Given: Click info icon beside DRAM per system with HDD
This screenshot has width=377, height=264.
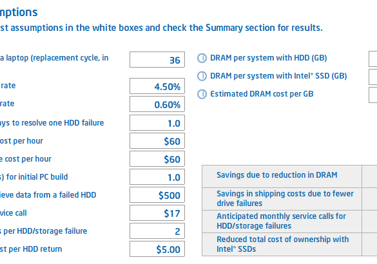Looking at the screenshot, I should [x=202, y=58].
